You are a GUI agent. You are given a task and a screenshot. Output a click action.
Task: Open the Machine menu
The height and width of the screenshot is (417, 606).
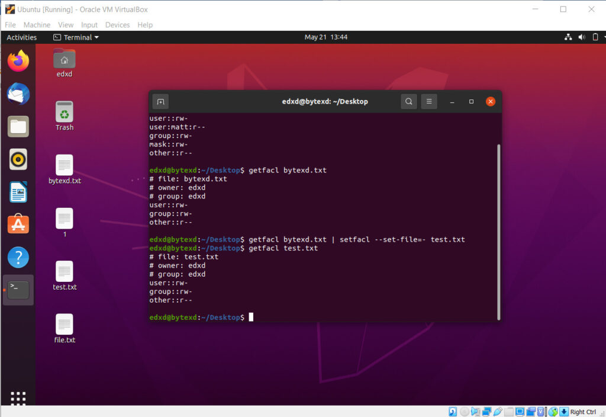tap(37, 25)
